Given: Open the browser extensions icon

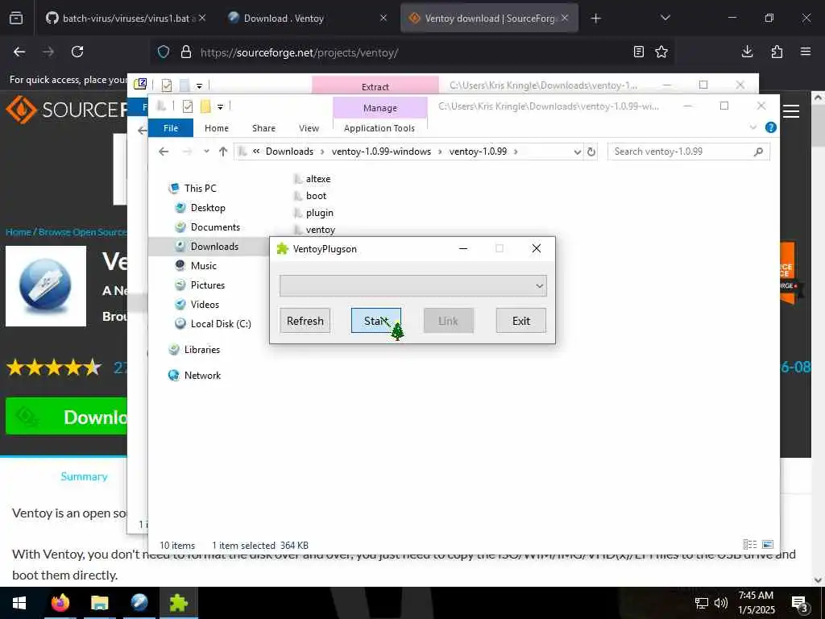Looking at the screenshot, I should pos(777,52).
